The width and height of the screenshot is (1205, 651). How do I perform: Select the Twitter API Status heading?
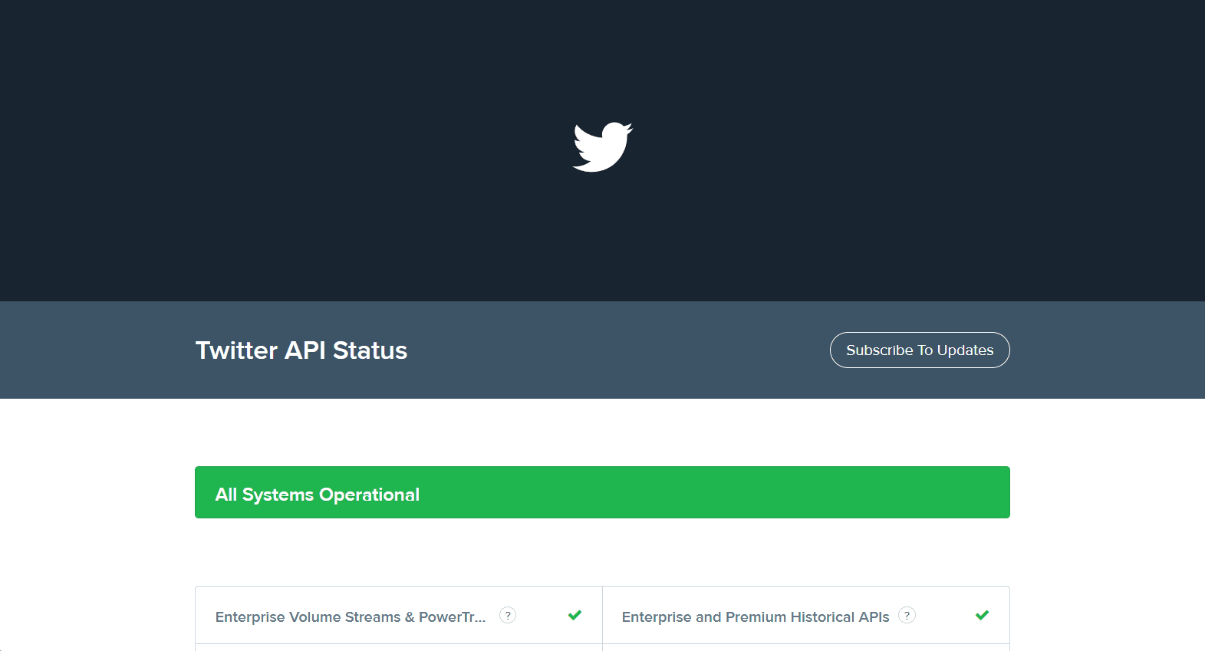(x=301, y=350)
